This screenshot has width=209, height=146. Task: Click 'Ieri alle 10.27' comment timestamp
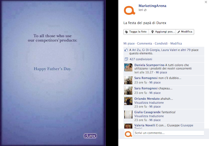click(x=144, y=73)
